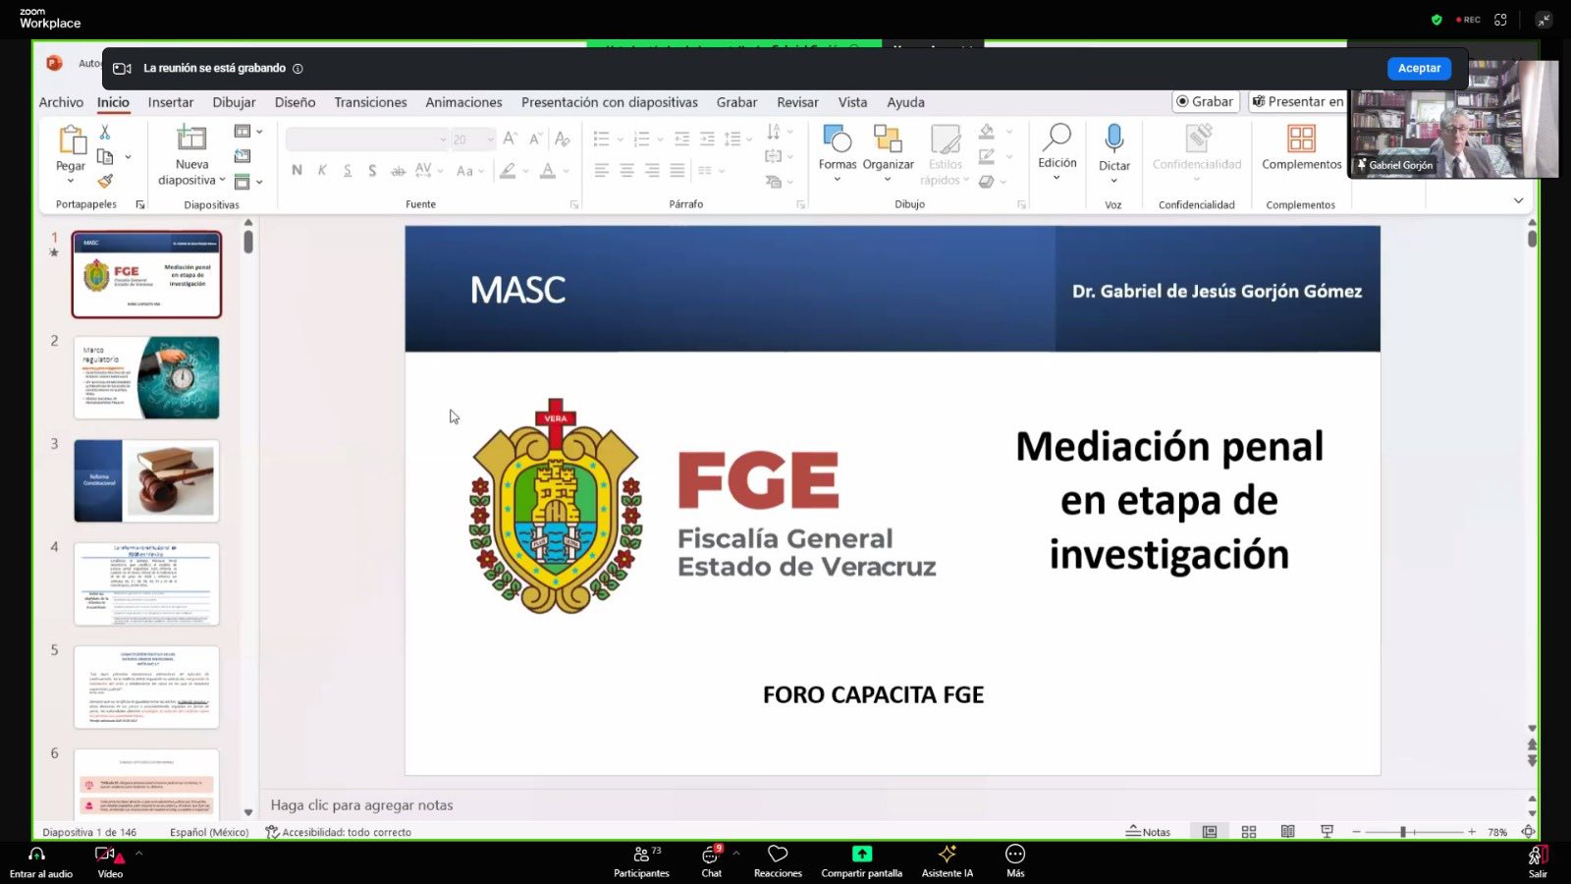The image size is (1571, 884).
Task: Adjust the zoom level slider
Action: pyautogui.click(x=1403, y=832)
